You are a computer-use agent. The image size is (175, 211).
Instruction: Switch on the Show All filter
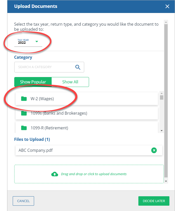(70, 82)
